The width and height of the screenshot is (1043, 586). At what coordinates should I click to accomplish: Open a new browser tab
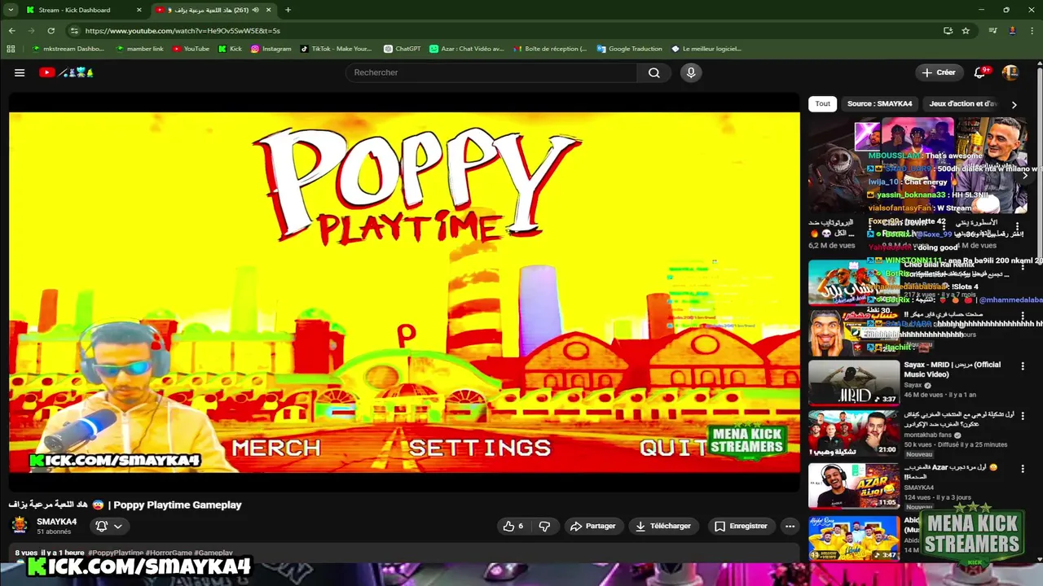click(288, 10)
